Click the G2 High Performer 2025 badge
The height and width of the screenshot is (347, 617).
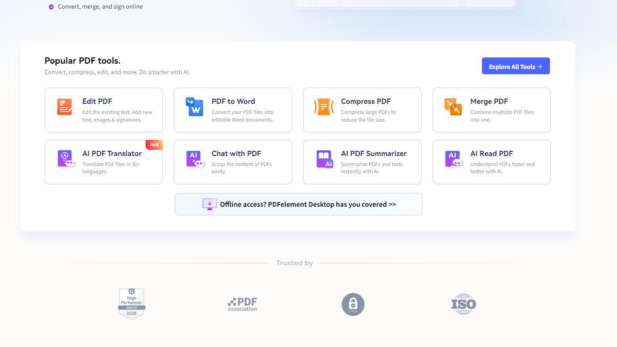click(132, 304)
